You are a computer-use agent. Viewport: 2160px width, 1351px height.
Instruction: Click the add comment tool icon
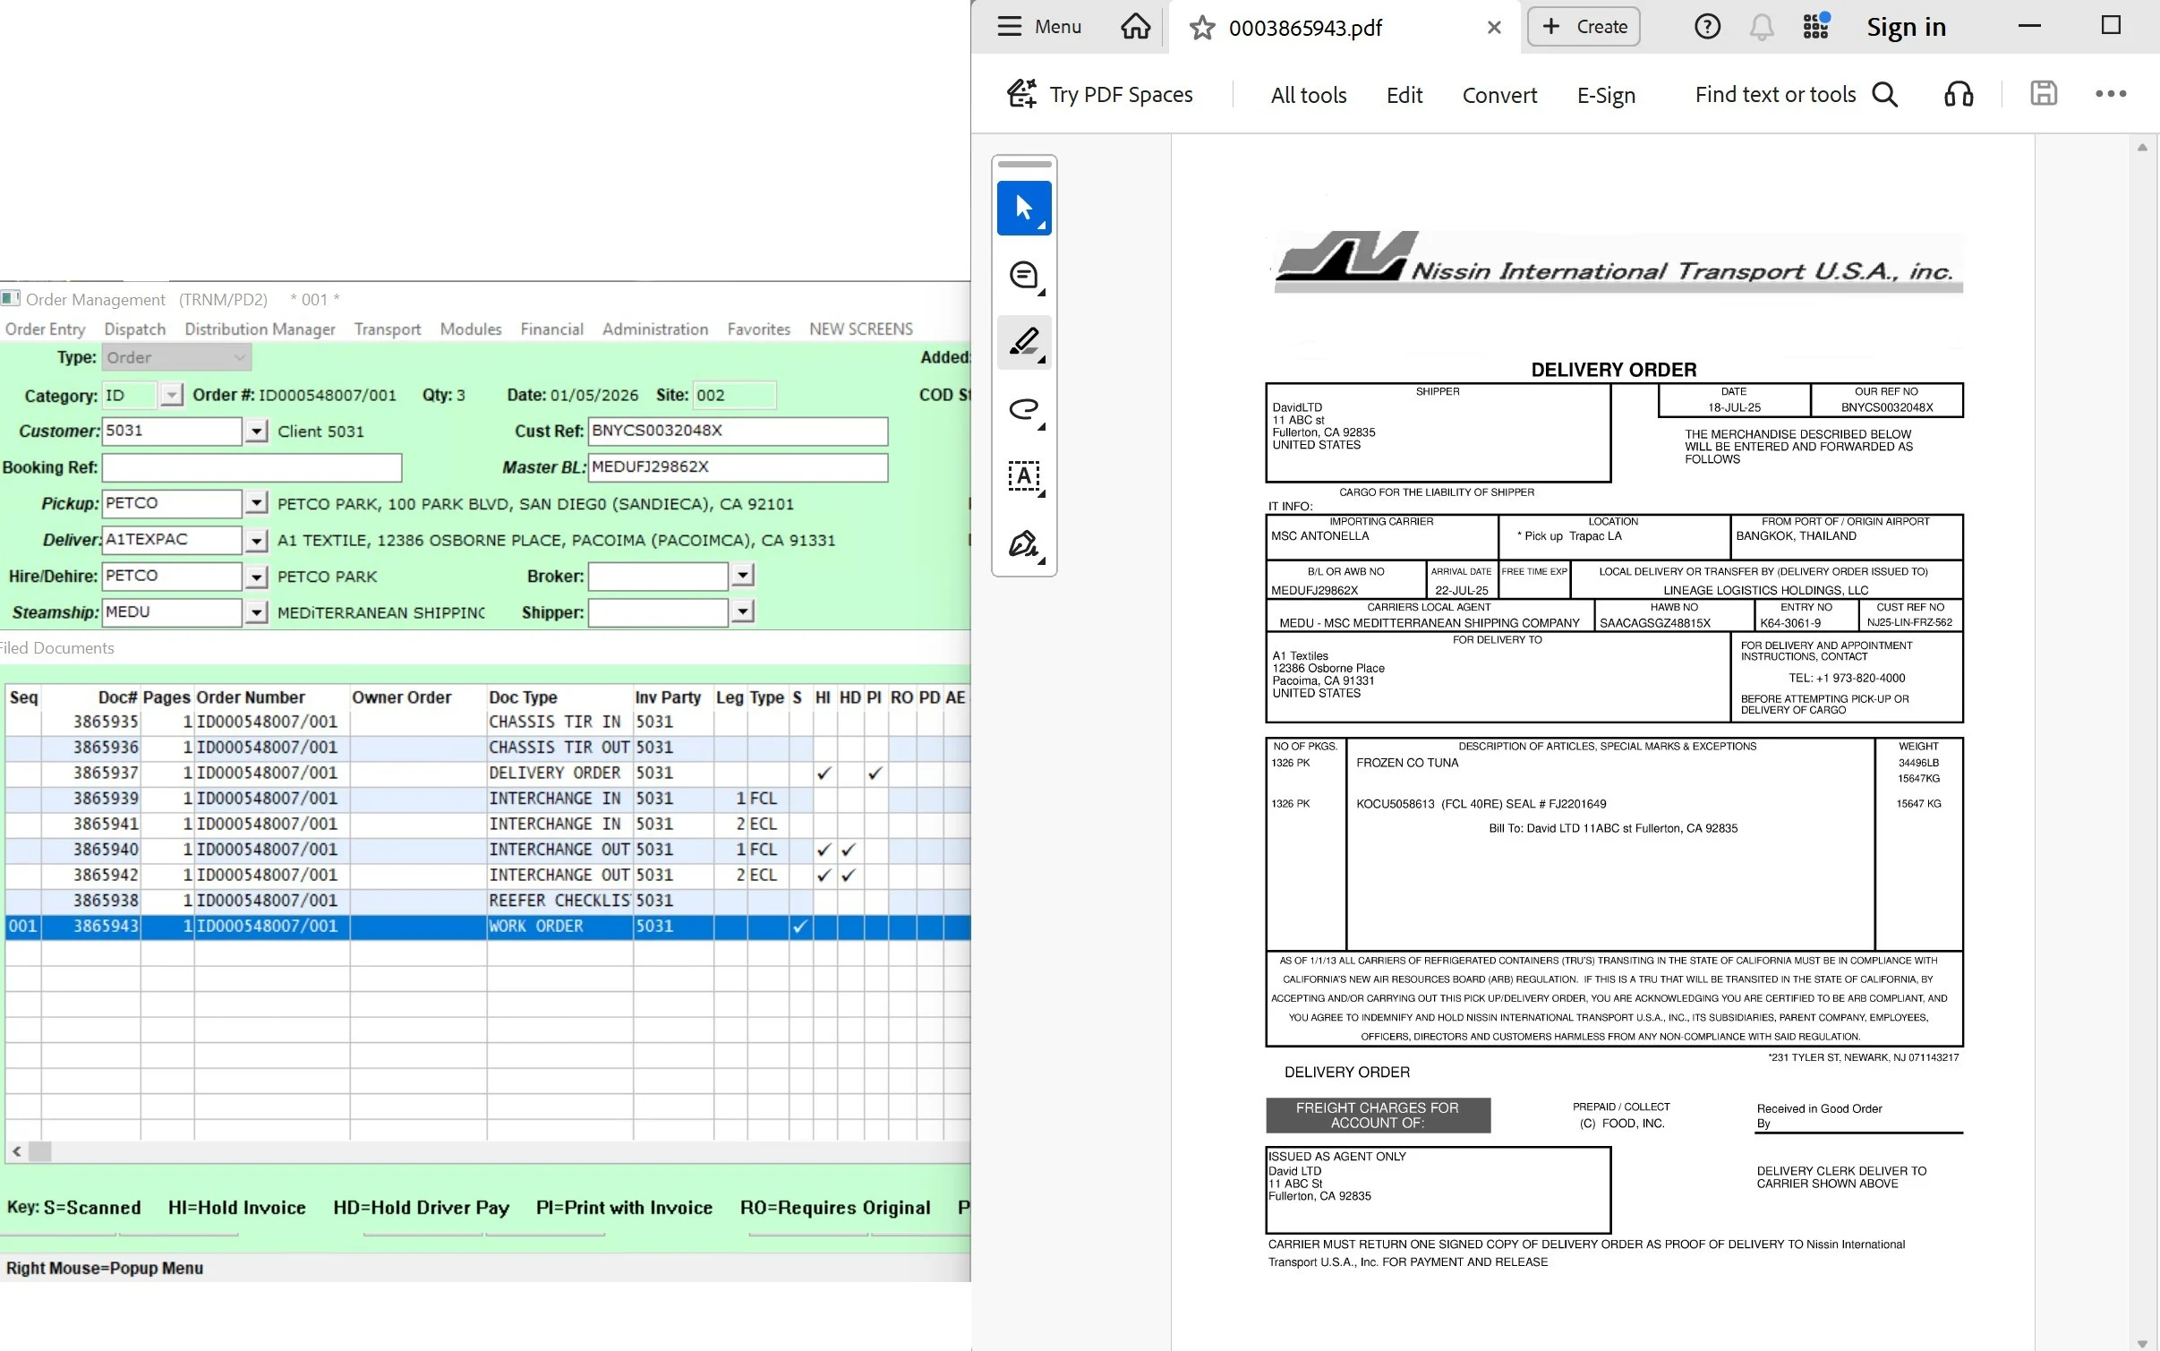(1024, 276)
